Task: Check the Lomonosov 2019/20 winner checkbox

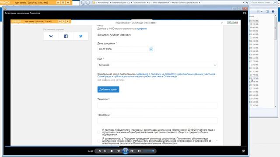Action: pyautogui.click(x=99, y=132)
